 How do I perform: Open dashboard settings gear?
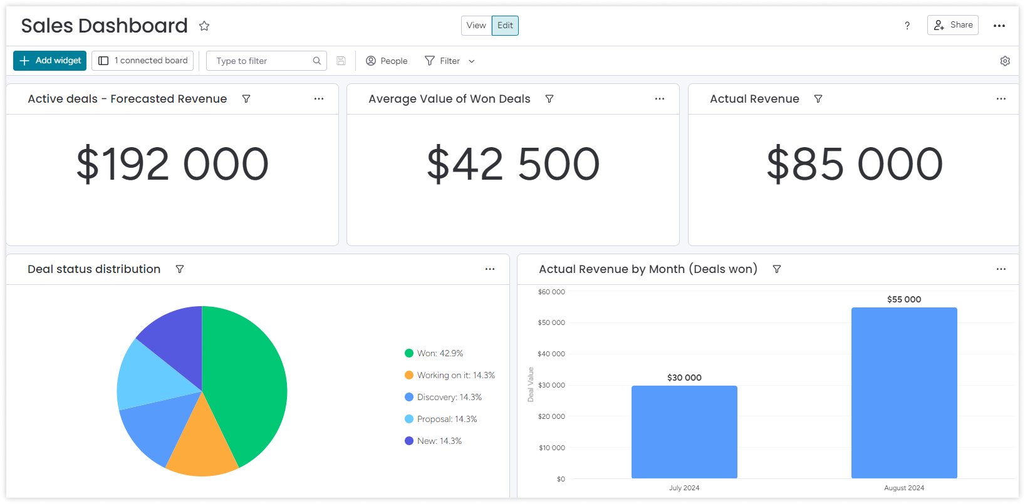[x=1005, y=61]
